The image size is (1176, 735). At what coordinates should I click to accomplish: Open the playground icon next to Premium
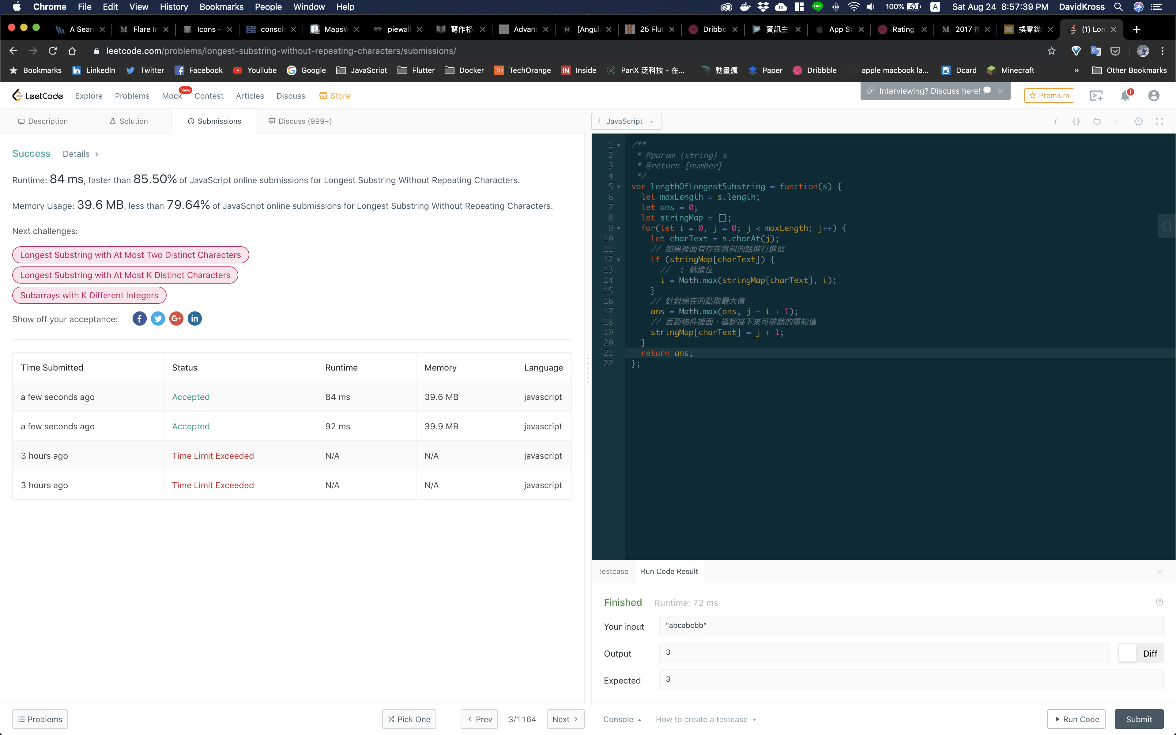tap(1096, 96)
